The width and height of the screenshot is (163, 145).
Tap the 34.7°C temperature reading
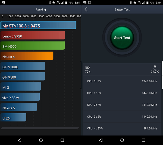click(155, 72)
